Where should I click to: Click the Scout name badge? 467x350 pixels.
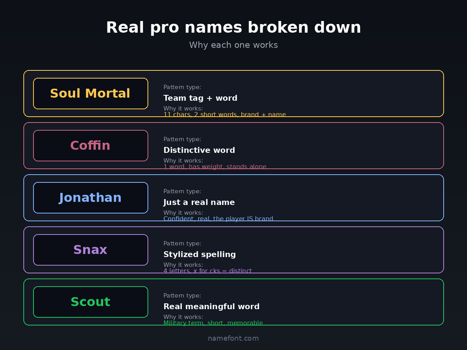point(90,302)
